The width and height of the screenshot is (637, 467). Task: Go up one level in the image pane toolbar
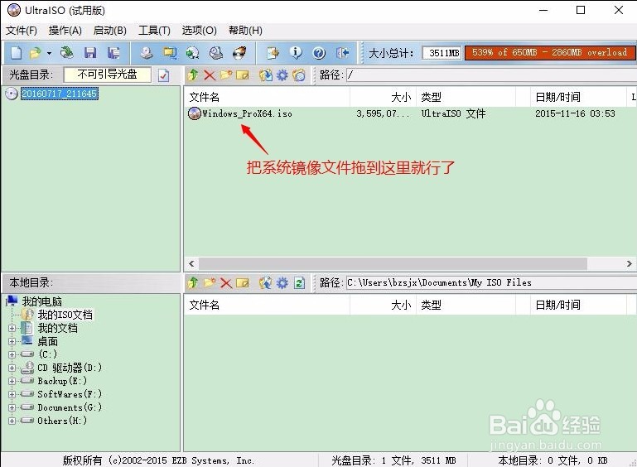coord(193,75)
